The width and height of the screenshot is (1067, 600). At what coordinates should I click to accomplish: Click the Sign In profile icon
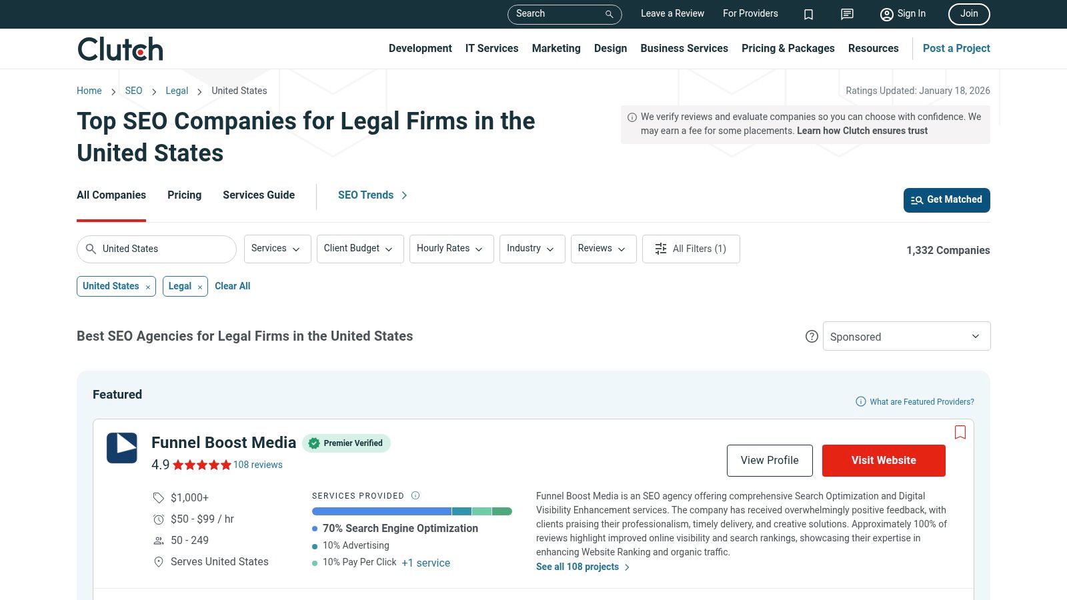point(886,14)
